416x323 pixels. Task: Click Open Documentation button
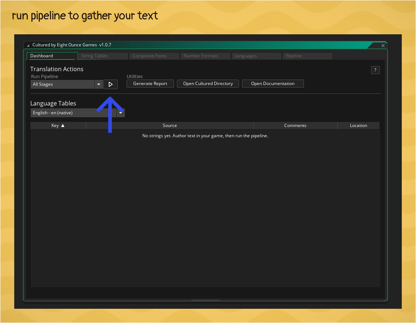click(273, 84)
